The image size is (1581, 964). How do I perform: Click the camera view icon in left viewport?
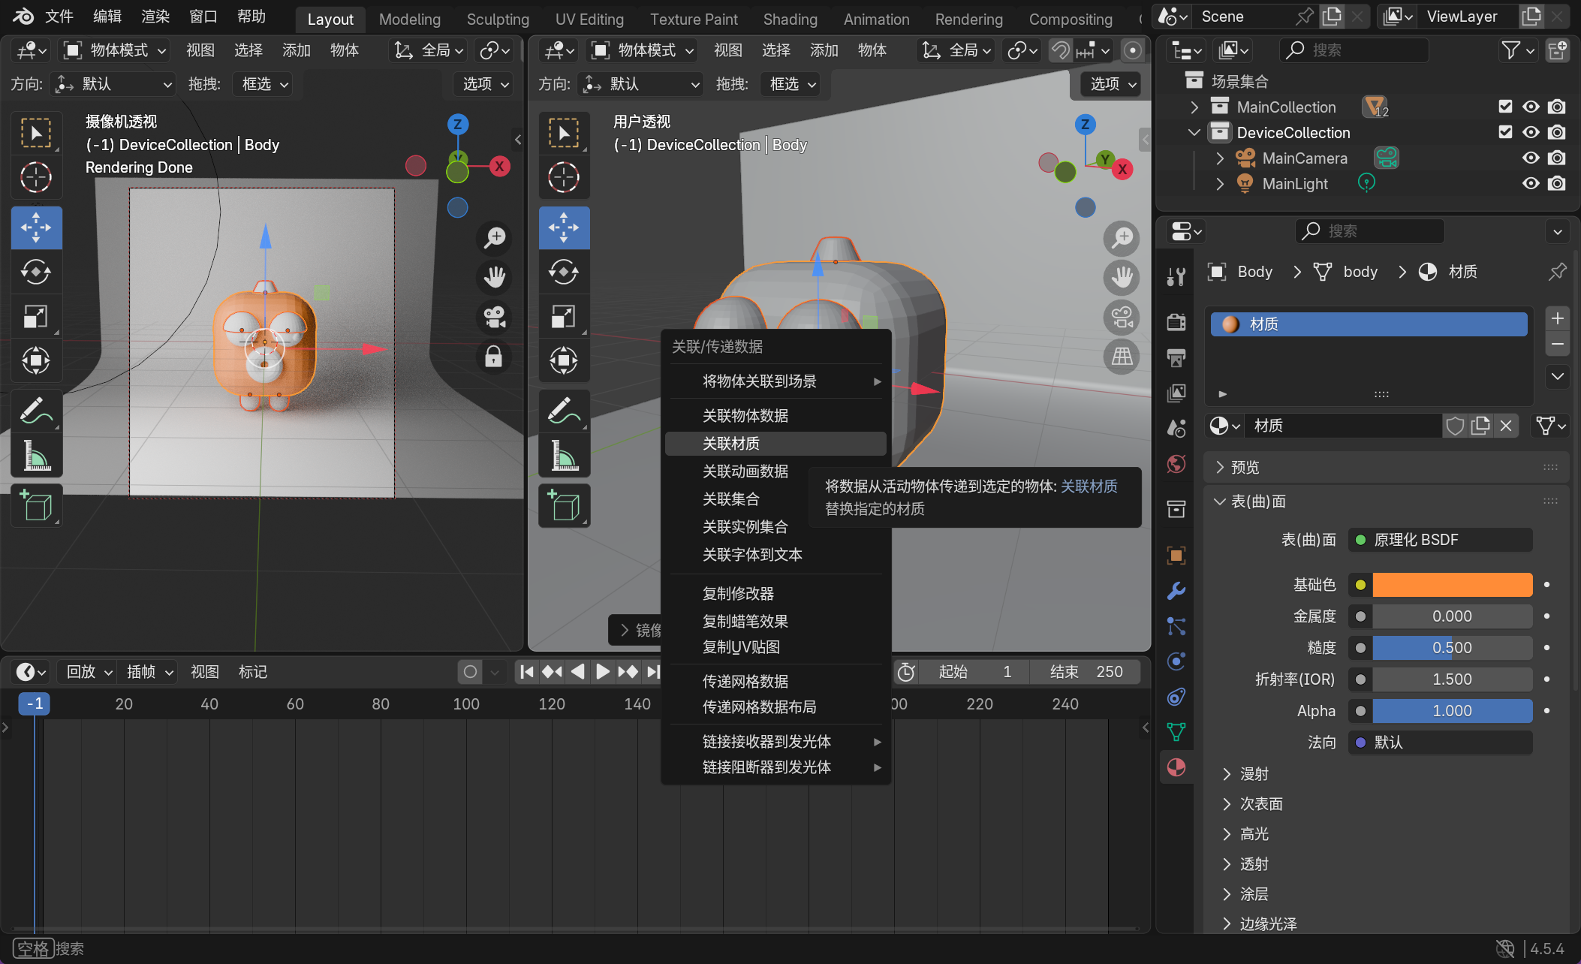494,317
